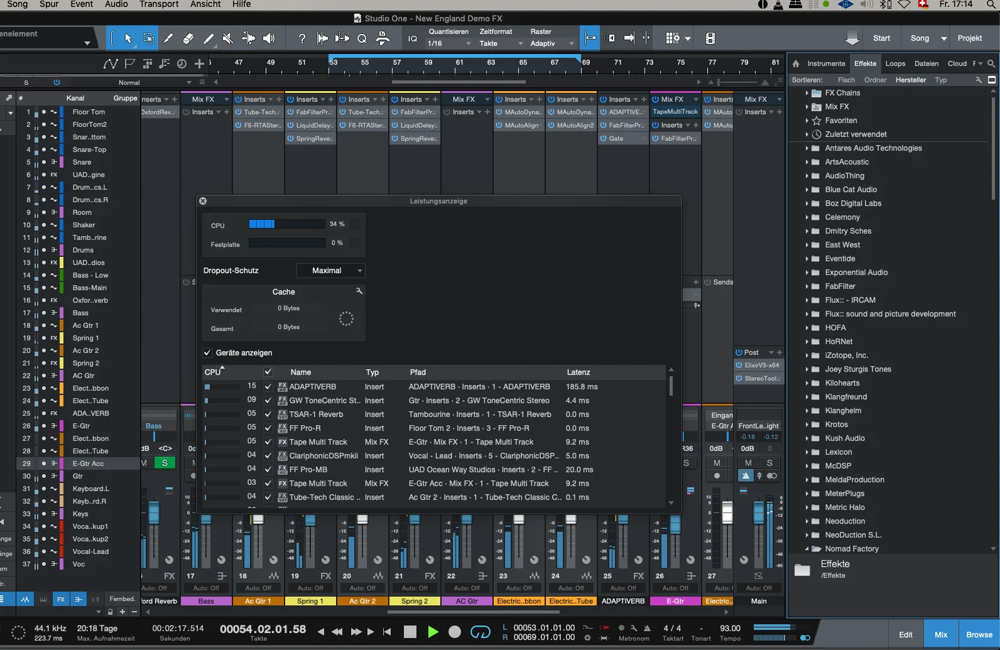
Task: Go to the browser Home icon
Action: click(796, 63)
